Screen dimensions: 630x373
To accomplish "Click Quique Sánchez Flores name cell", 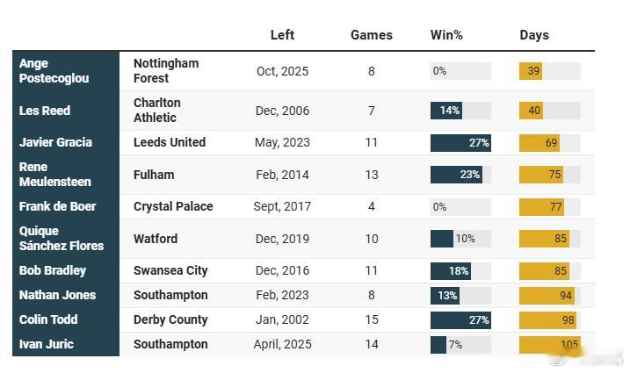I will (x=62, y=239).
